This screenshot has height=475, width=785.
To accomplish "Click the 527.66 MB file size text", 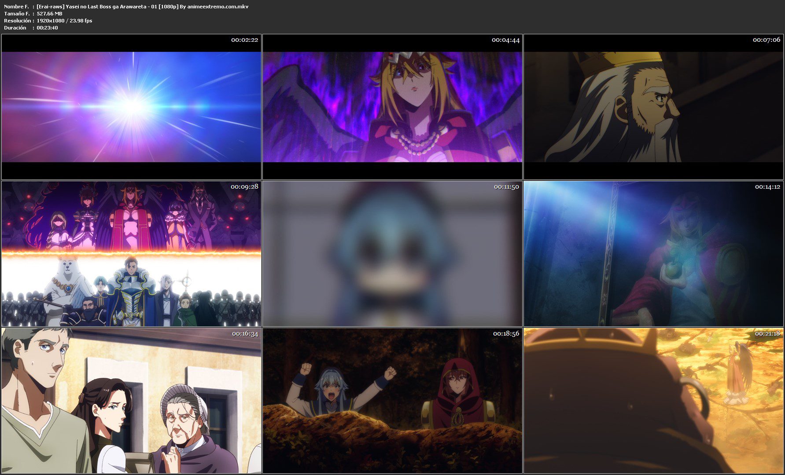I will 49,14.
